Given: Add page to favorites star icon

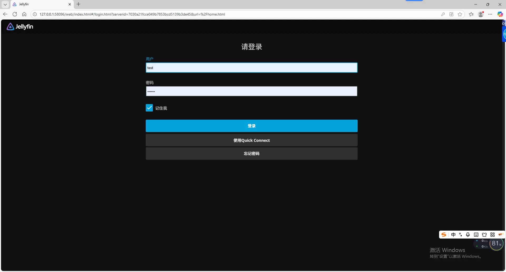Looking at the screenshot, I should coord(460,14).
